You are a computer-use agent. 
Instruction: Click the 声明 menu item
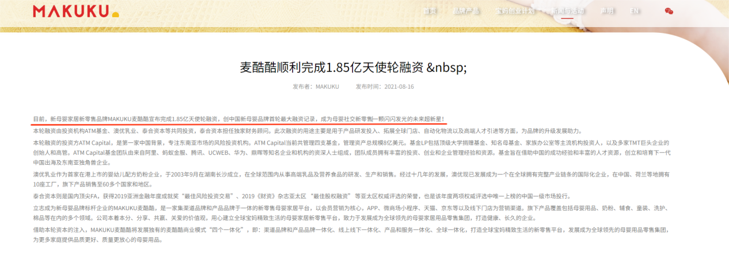(607, 11)
